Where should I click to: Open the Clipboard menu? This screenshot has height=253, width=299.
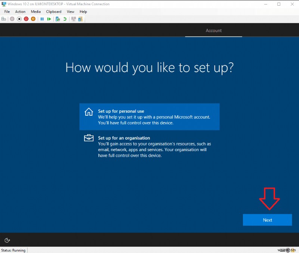53,12
